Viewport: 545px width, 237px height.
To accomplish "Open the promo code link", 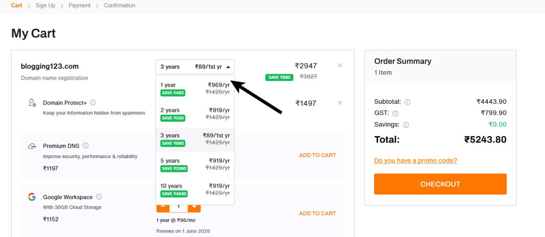I will (x=416, y=160).
